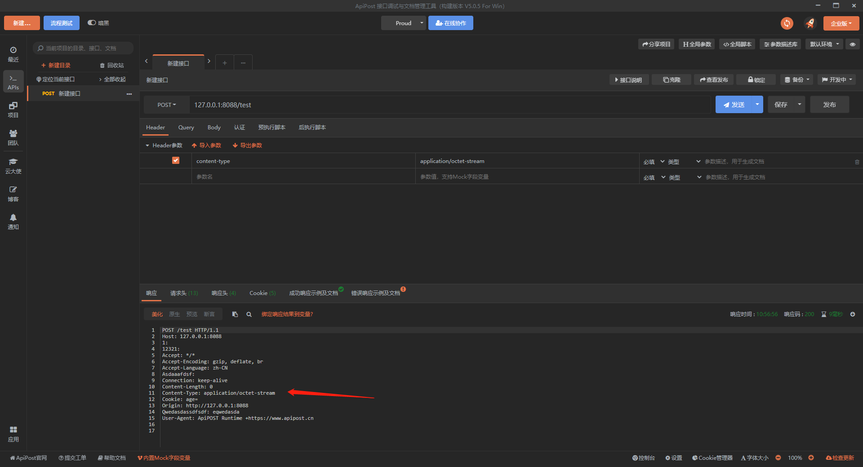Click the rocket icon in top bar
Viewport: 863px width, 467px height.
point(810,23)
